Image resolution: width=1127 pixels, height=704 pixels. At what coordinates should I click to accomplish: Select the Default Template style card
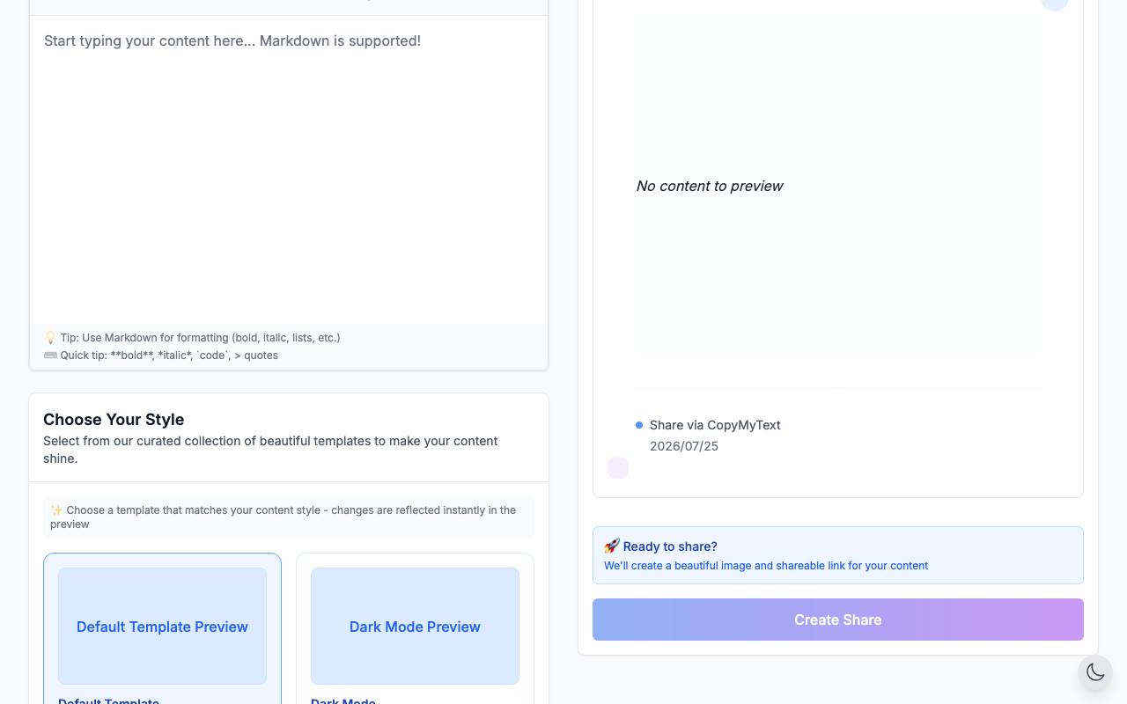point(162,628)
